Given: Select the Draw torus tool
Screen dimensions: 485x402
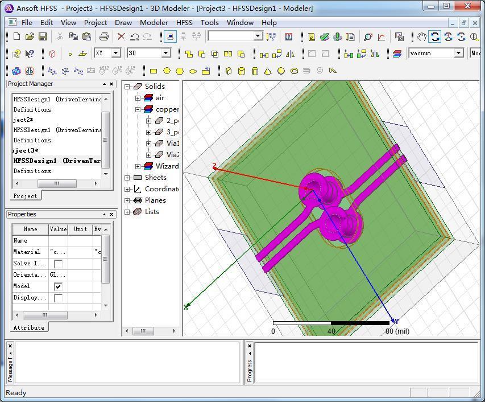Looking at the screenshot, I should point(294,71).
